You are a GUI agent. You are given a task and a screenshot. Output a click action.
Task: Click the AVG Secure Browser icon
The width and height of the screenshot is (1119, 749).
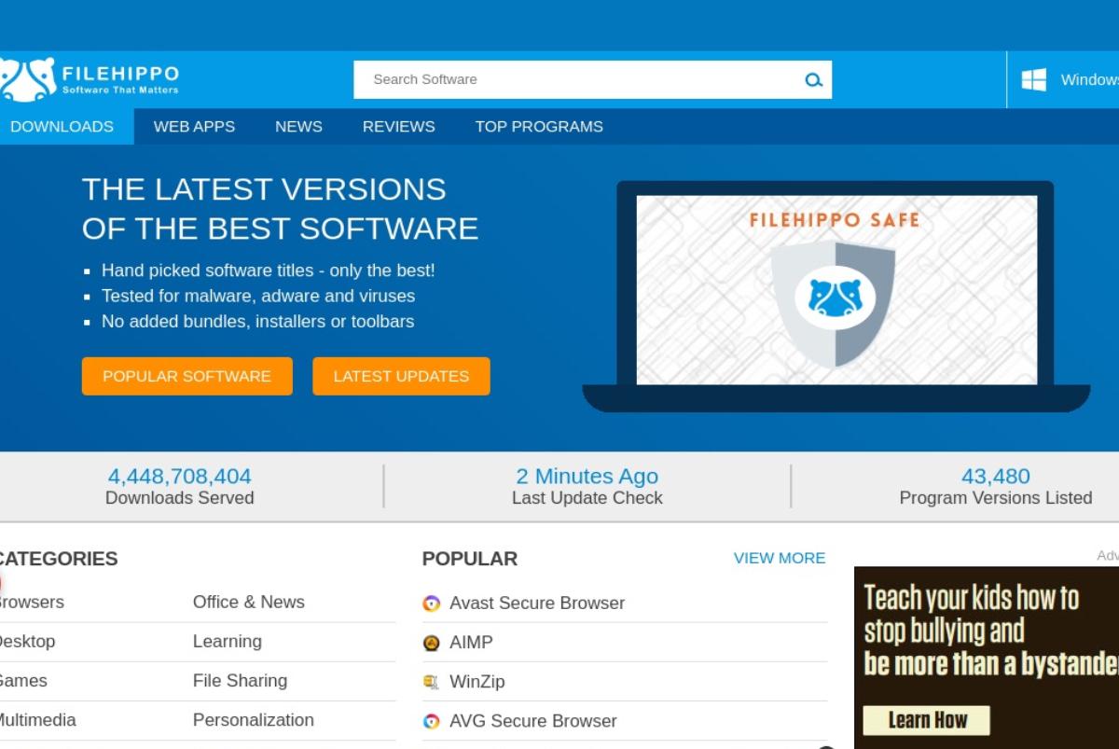click(x=431, y=721)
